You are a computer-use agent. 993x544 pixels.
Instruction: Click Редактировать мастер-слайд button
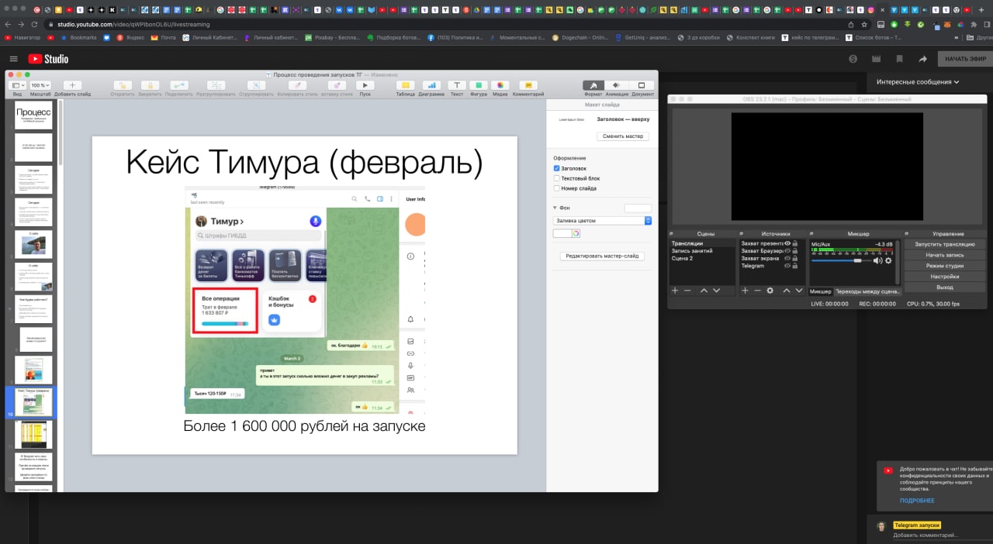[602, 256]
